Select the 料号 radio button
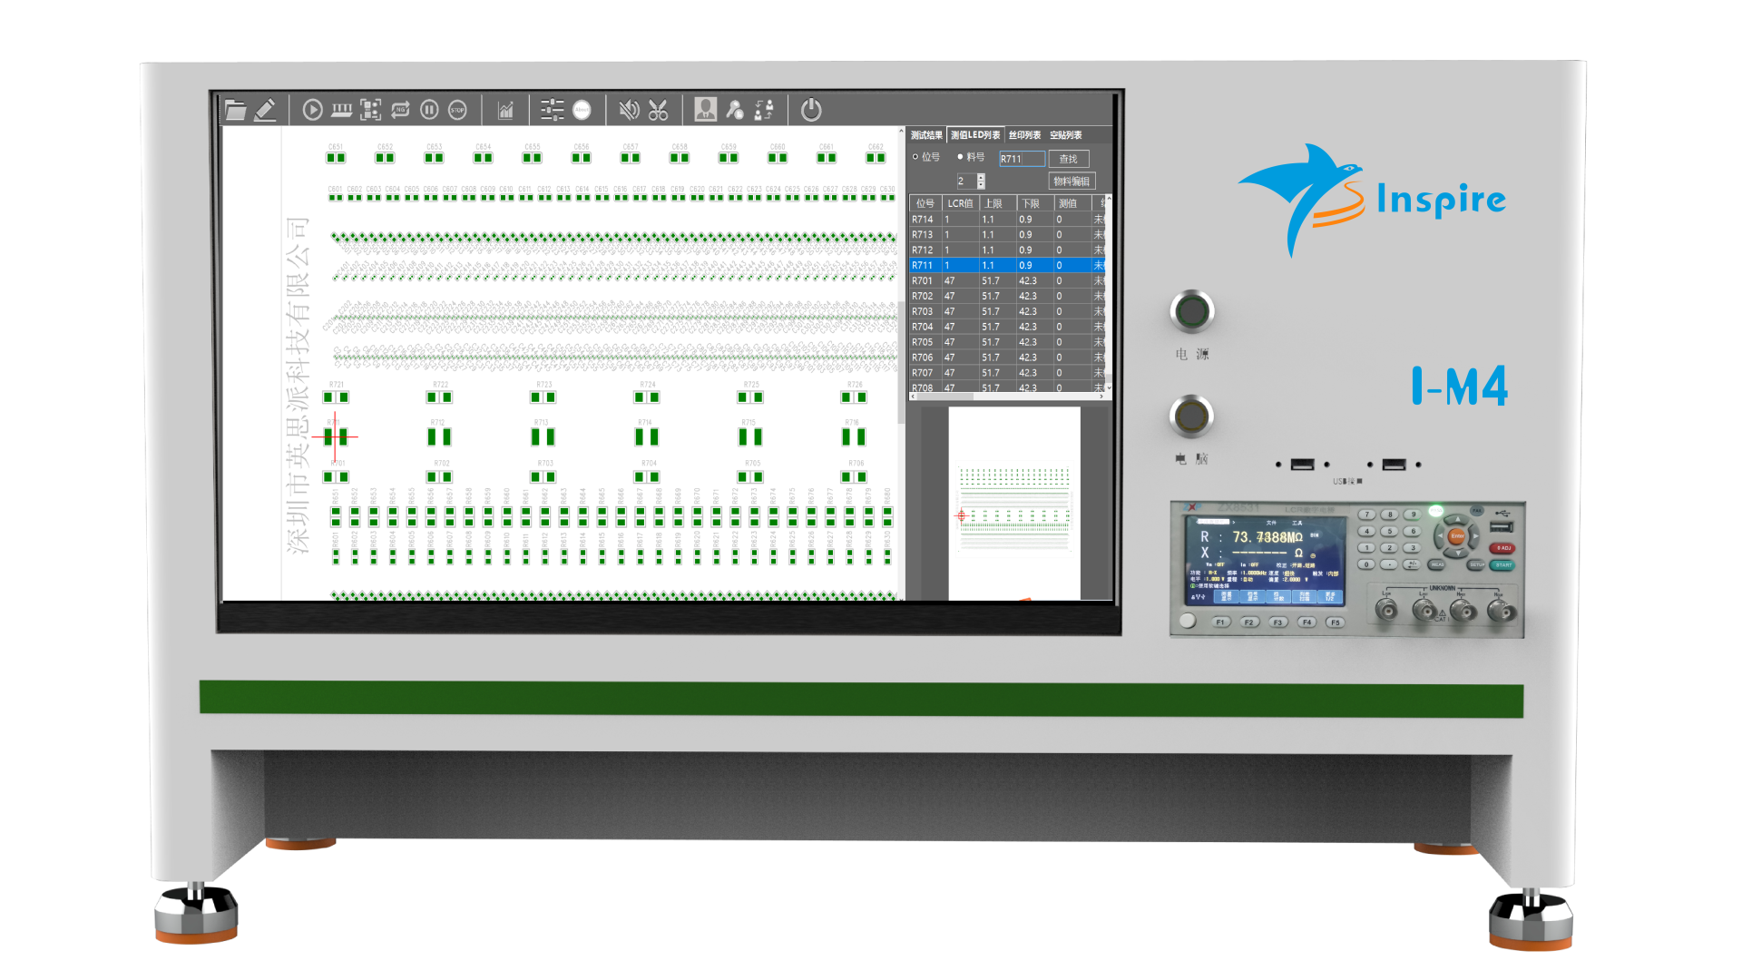Screen dimensions: 1742x980 click(x=960, y=157)
